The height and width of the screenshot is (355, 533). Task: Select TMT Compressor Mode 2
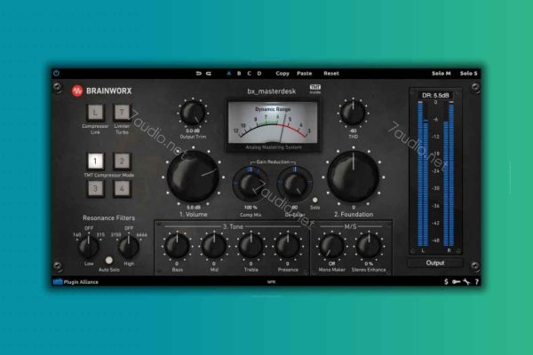122,161
